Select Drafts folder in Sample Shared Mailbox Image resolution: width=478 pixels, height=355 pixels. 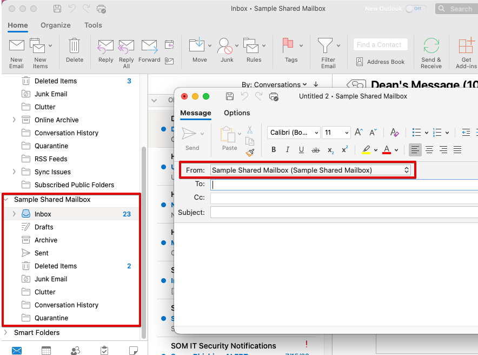coord(44,227)
